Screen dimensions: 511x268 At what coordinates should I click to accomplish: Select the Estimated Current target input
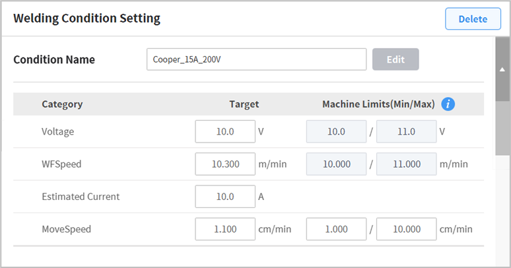click(x=225, y=196)
